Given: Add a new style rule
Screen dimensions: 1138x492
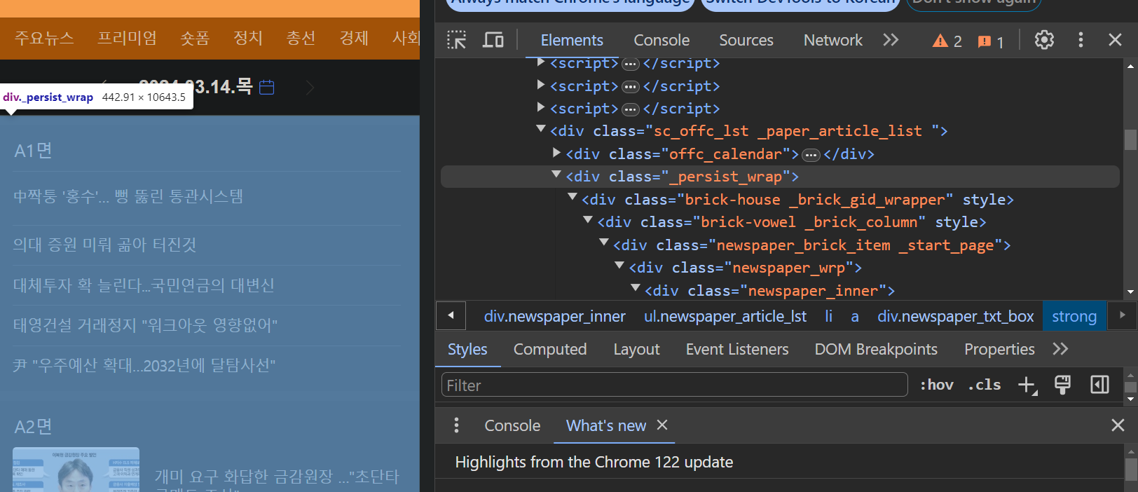Looking at the screenshot, I should point(1027,385).
